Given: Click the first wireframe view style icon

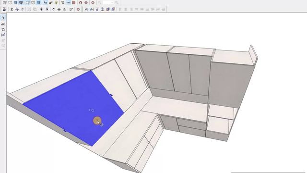Looking at the screenshot, I should point(5,2).
